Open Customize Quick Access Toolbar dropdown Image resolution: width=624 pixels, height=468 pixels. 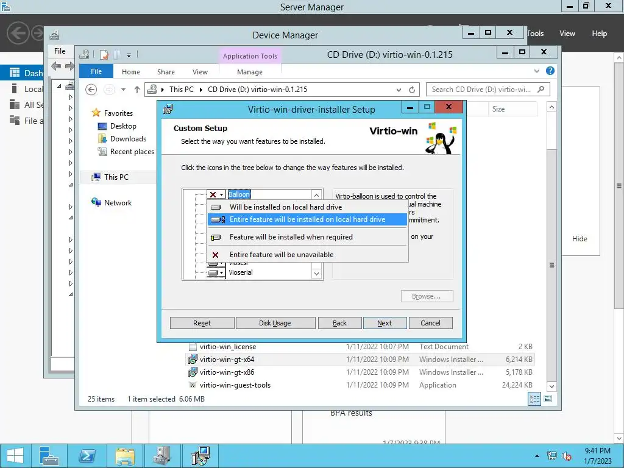[129, 55]
